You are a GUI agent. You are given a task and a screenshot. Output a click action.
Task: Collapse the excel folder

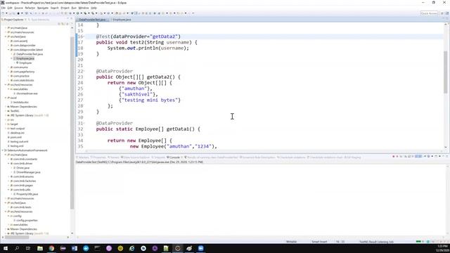6,98
